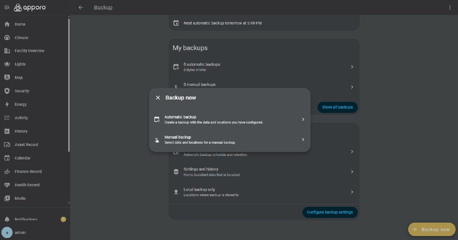
Task: Click the History chart icon
Action: (7, 131)
